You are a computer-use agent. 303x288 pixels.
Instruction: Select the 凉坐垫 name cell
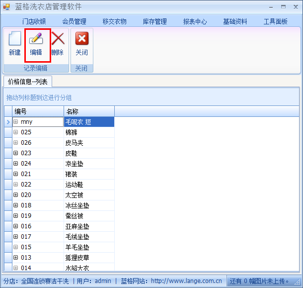(89, 164)
